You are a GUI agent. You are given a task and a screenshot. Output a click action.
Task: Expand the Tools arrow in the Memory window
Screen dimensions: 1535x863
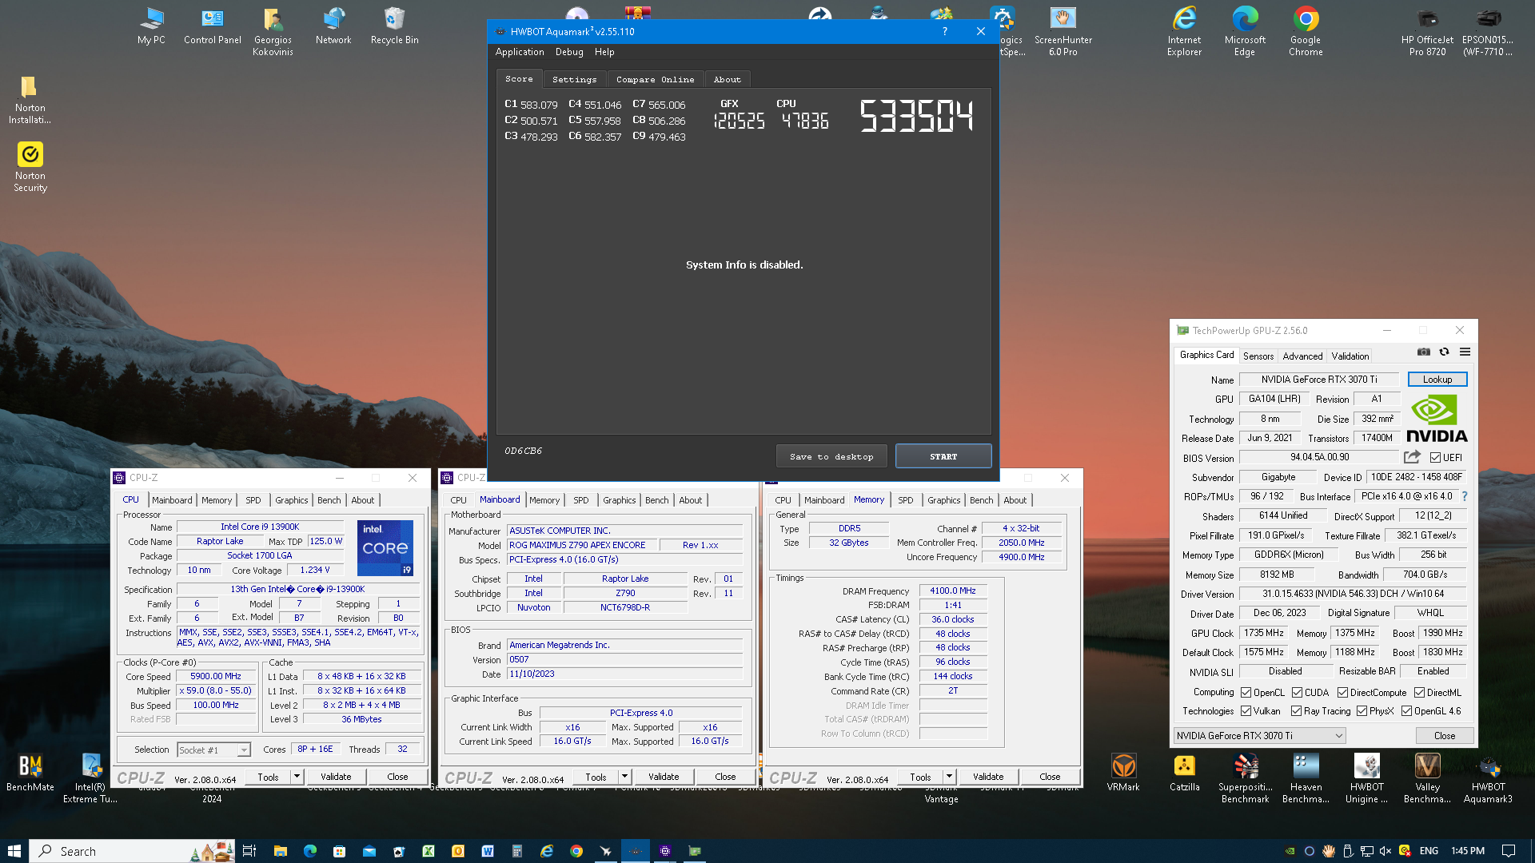click(x=949, y=777)
